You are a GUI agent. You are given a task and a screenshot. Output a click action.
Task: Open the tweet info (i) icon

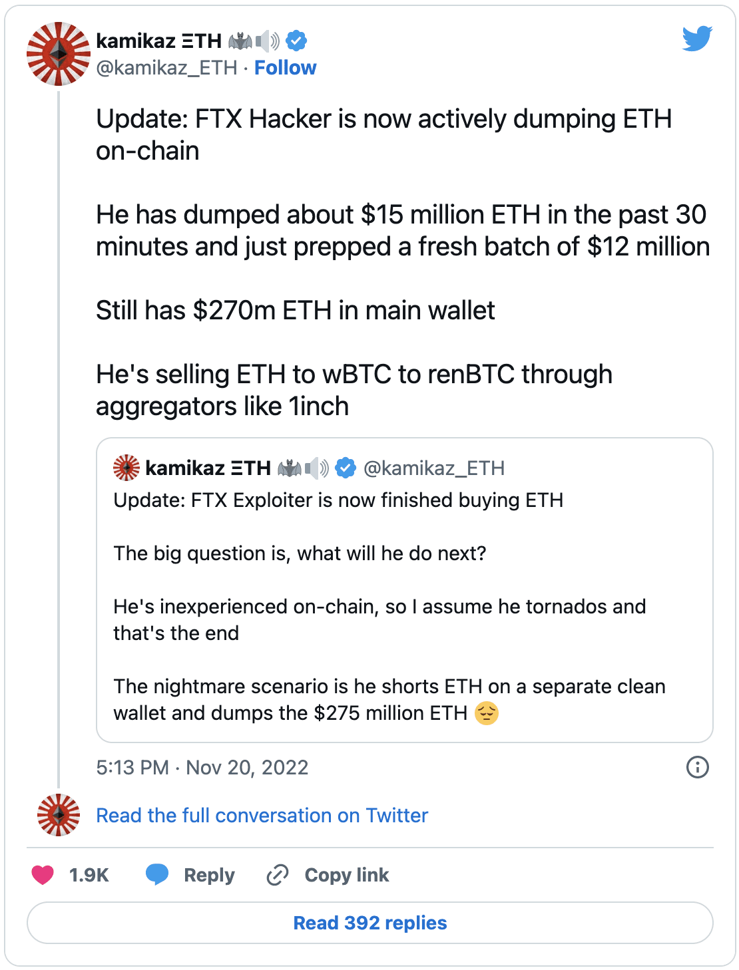696,768
